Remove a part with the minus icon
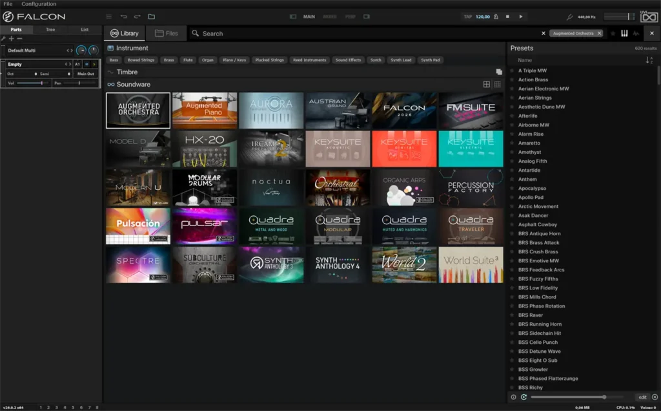661x411 pixels. point(19,38)
